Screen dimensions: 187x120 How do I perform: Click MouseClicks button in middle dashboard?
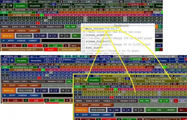point(36,60)
